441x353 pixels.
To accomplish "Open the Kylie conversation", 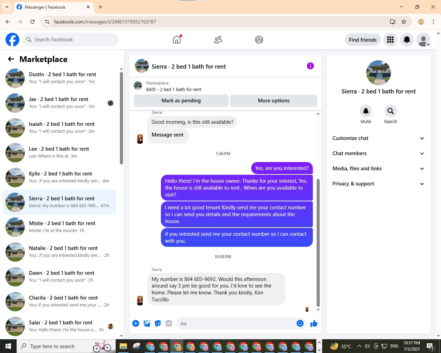I will (59, 178).
